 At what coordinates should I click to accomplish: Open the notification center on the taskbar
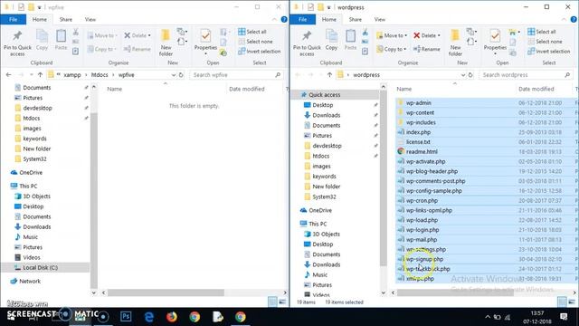pyautogui.click(x=564, y=317)
